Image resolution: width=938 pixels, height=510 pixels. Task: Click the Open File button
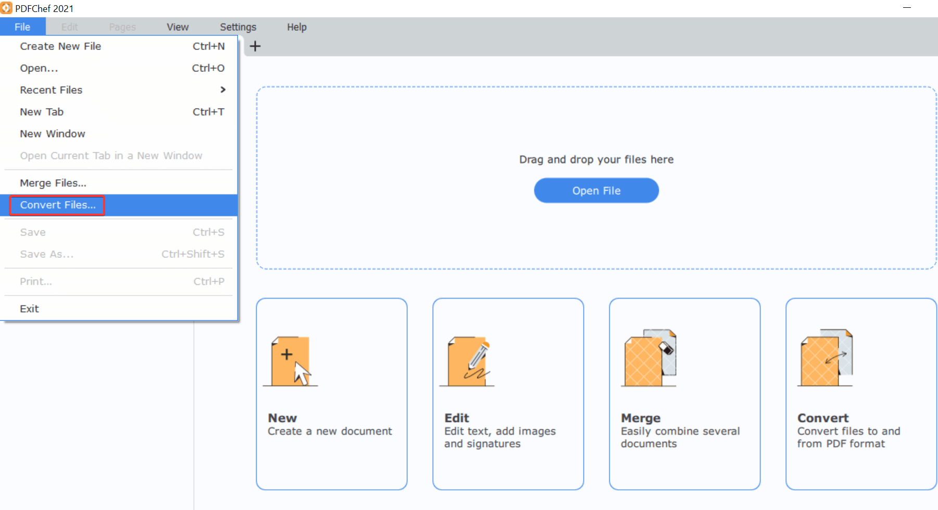[x=596, y=190]
